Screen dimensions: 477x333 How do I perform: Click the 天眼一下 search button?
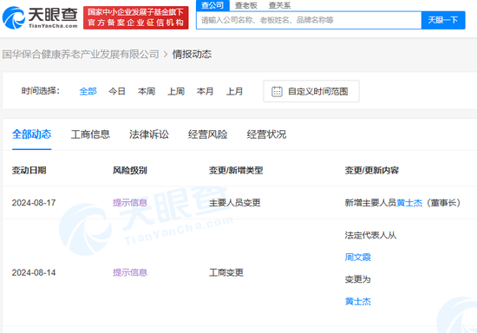coord(443,20)
